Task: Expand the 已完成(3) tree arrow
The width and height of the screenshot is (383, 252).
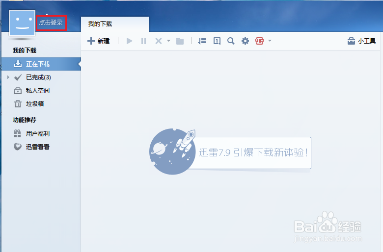Action: click(x=8, y=77)
